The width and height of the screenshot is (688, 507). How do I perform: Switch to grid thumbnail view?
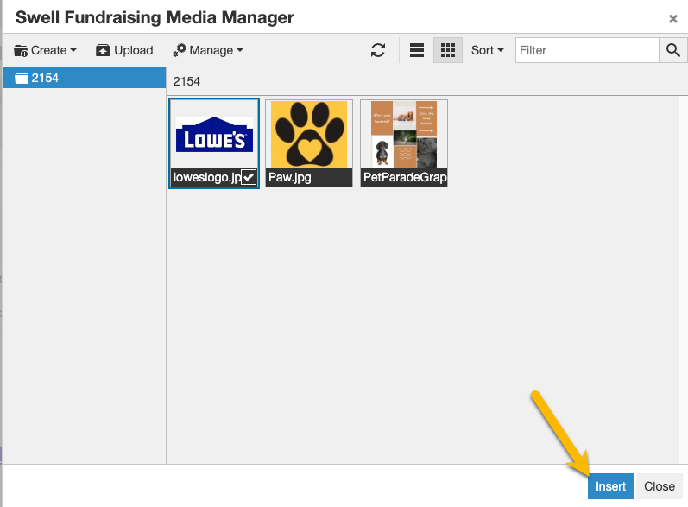[447, 50]
